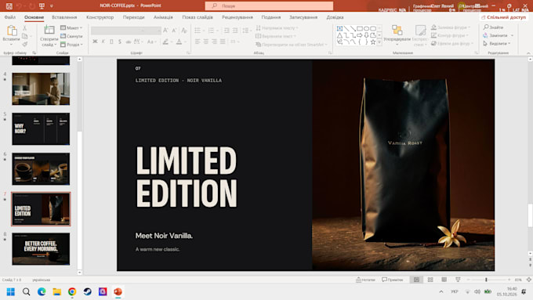533x300 pixels.
Task: Decrease font size with smaller A icon
Action: pyautogui.click(x=174, y=31)
